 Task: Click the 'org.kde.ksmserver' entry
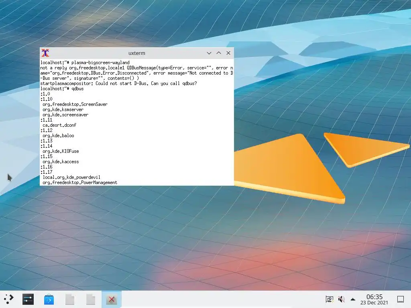(63, 109)
